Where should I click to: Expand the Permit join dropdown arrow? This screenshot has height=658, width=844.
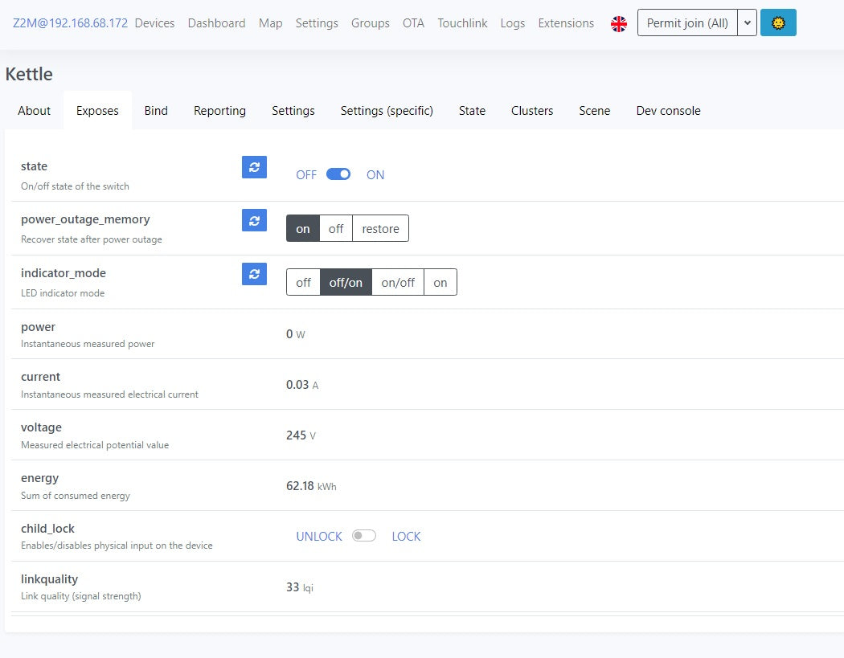point(748,23)
